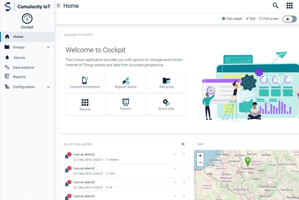Screen dimensions: 299x200
Task: Click the sidebar Reports presentation icon
Action: (7, 76)
